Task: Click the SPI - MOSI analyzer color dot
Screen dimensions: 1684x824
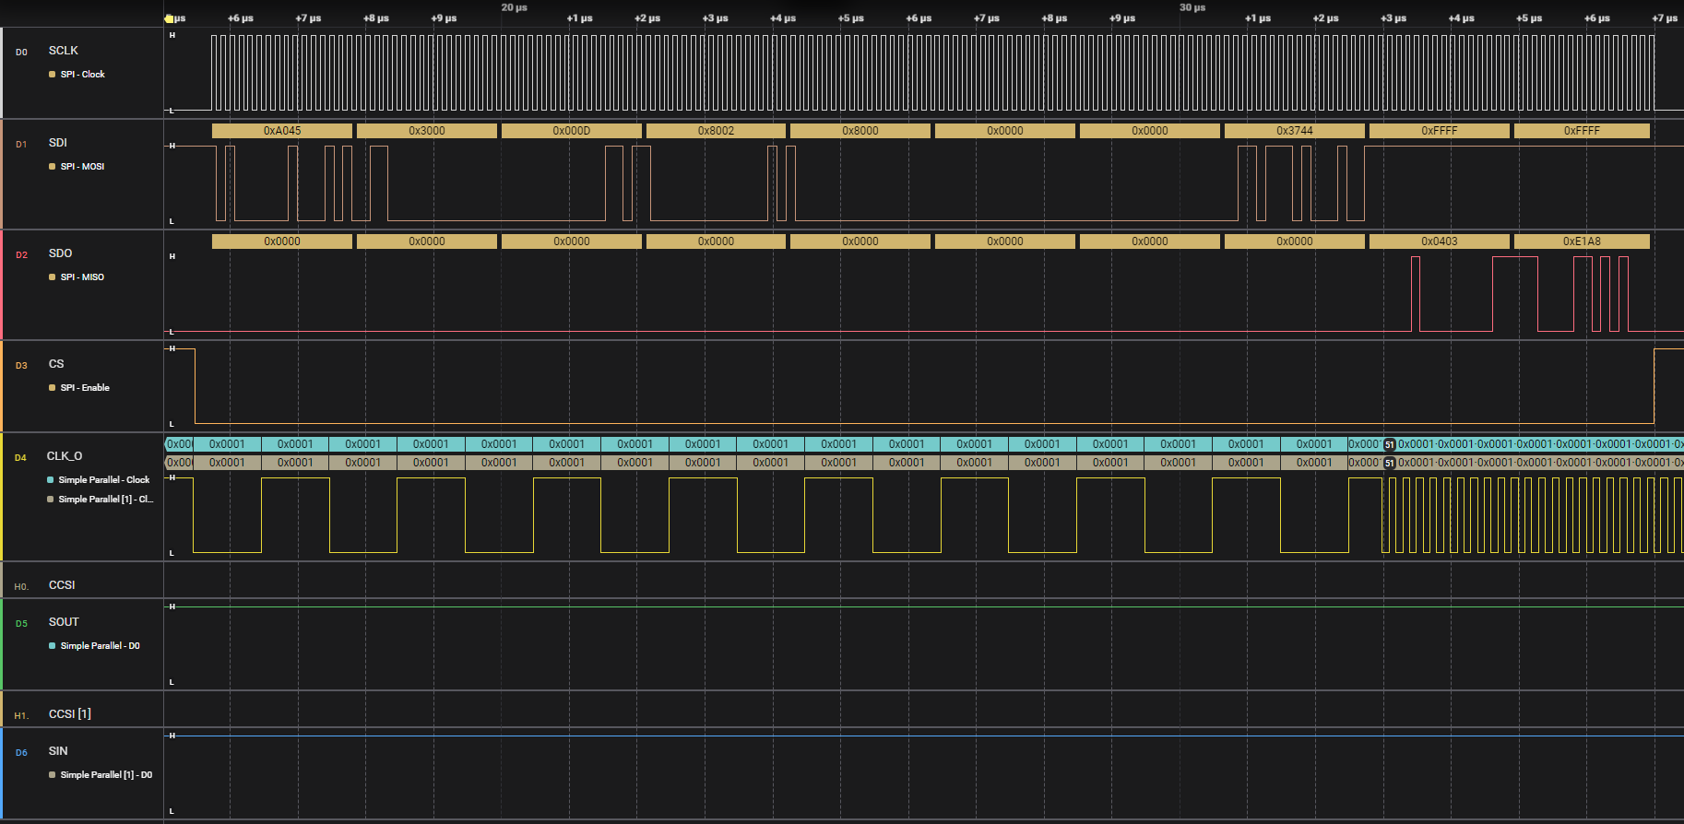Action: click(53, 167)
